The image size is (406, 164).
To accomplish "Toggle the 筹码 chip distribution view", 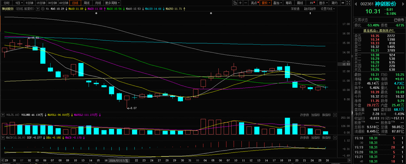I will [289, 3].
